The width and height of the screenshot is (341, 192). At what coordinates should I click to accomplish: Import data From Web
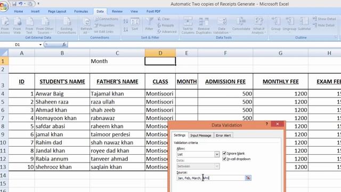(x=17, y=26)
